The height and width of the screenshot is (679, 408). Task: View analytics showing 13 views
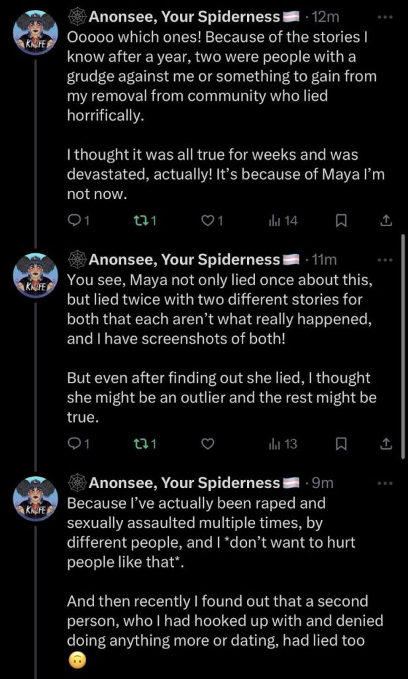coord(283,444)
